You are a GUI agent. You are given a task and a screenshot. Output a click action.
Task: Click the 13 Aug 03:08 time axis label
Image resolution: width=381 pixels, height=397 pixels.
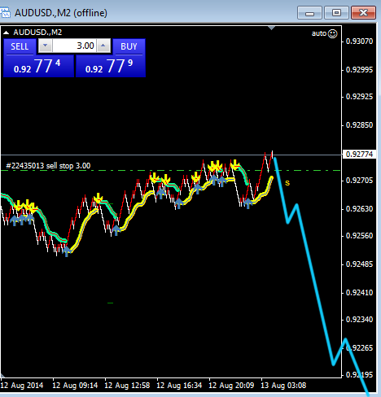pyautogui.click(x=283, y=386)
